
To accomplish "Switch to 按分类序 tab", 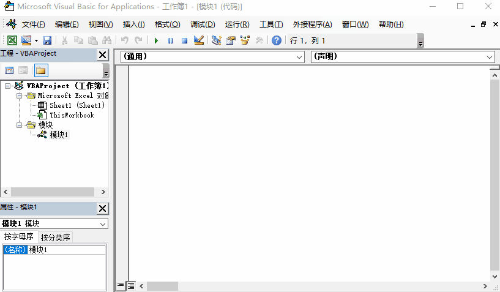I will [x=56, y=238].
